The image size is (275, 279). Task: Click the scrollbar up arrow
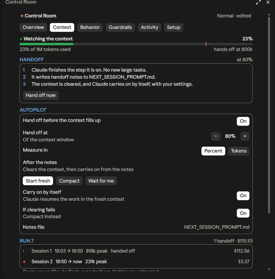point(269,15)
